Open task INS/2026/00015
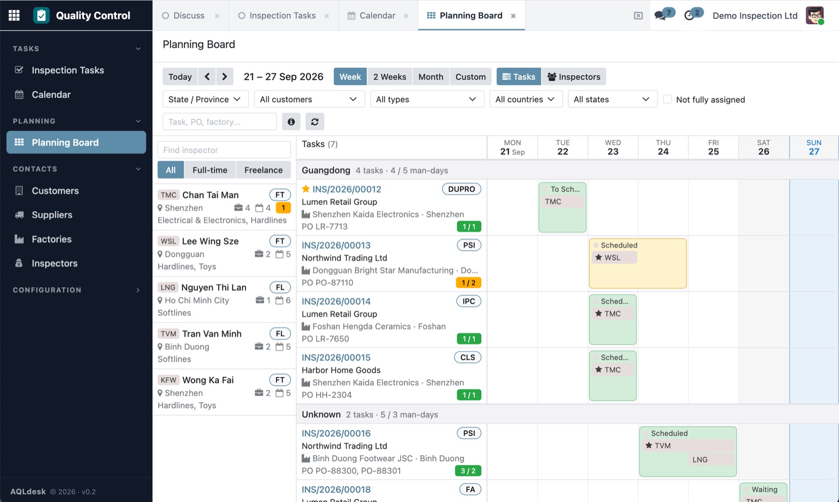The width and height of the screenshot is (839, 502). click(336, 357)
